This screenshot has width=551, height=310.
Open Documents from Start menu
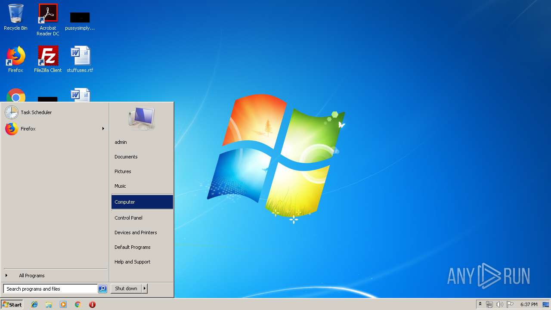142,157
